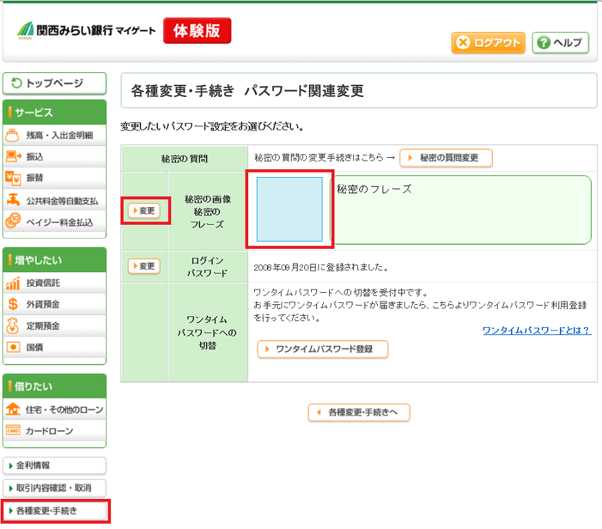Click the 取引内容確認・取消 button

click(55, 488)
